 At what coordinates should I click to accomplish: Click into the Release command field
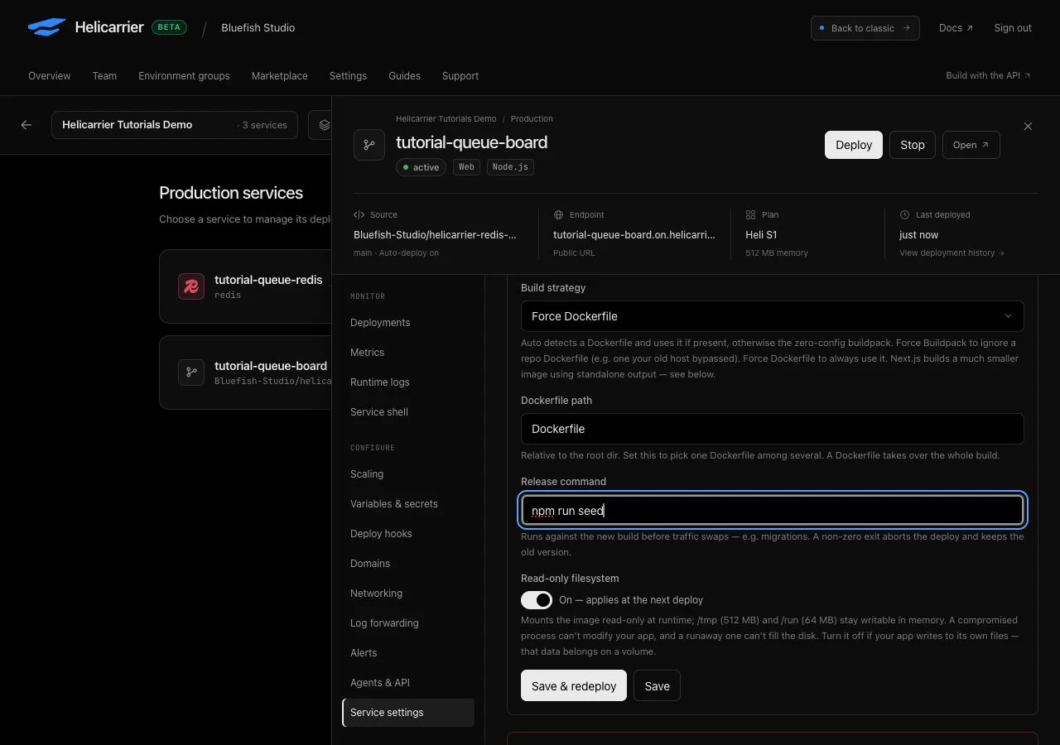click(x=772, y=510)
